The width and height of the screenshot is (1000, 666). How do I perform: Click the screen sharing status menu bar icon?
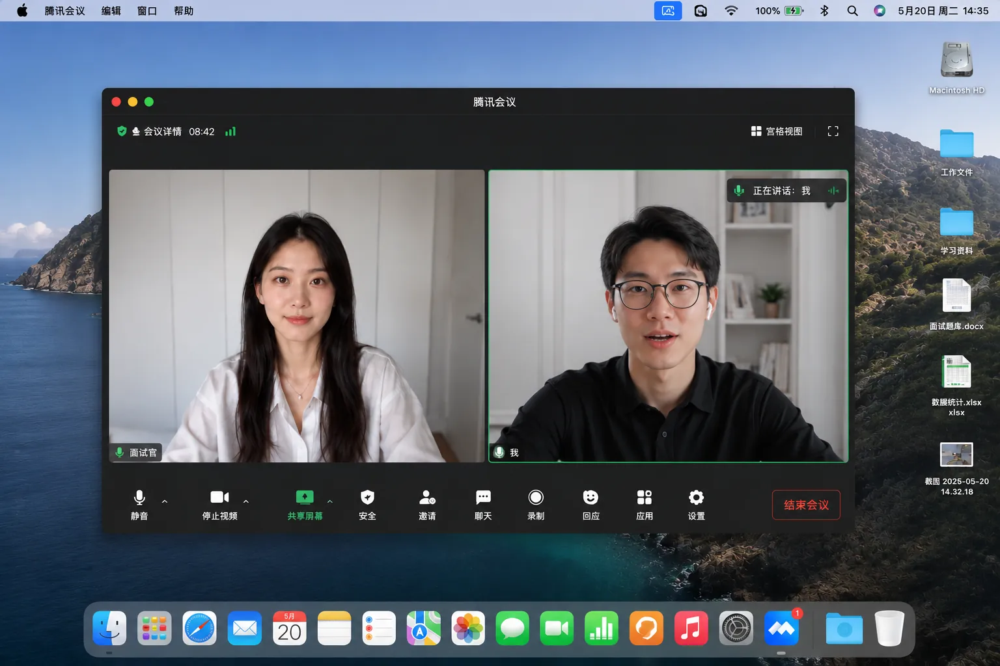point(668,10)
